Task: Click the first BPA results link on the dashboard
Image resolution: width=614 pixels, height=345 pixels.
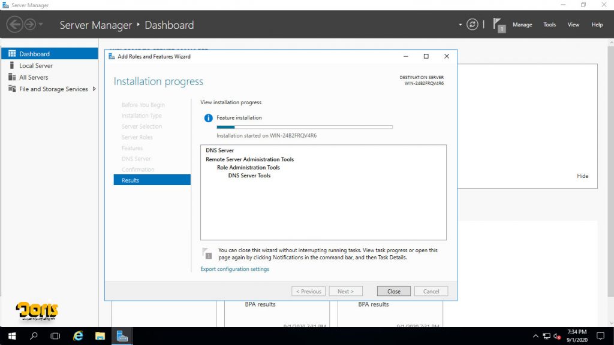Action: (260, 304)
